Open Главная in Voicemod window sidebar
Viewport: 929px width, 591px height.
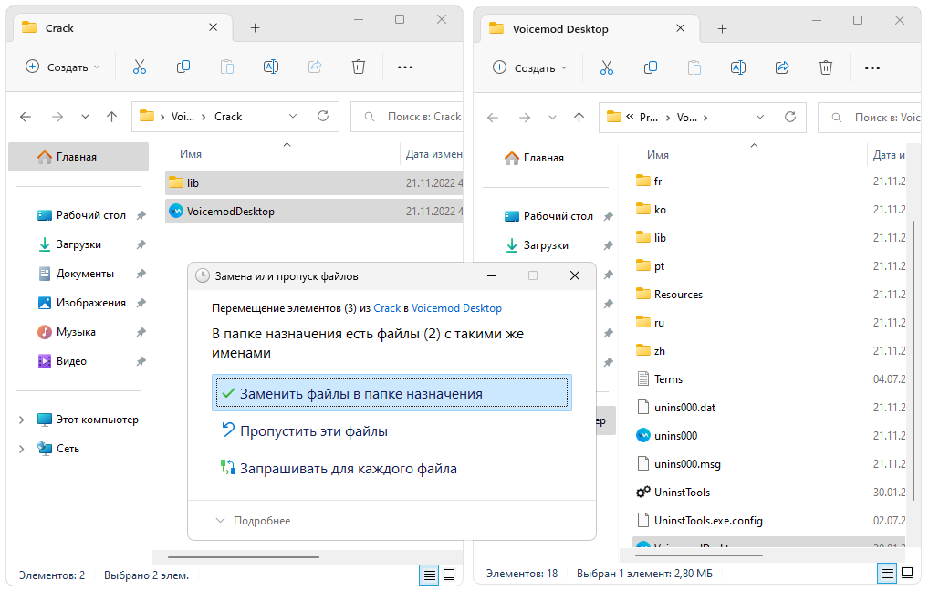click(x=535, y=158)
